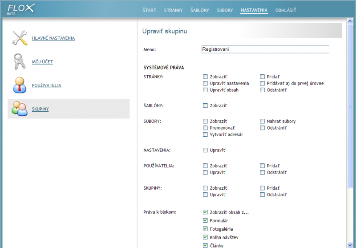Enable Odstrániť checkbox under Skupiny
Image resolution: width=356 pixels, height=248 pixels.
click(263, 195)
